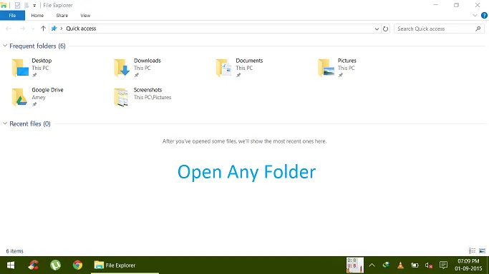The image size is (489, 274).
Task: Click the Recent files (0) heading
Action: tap(30, 123)
